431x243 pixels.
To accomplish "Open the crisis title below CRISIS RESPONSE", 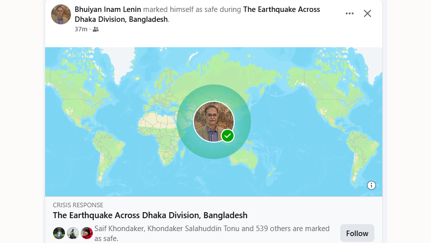I will point(150,215).
